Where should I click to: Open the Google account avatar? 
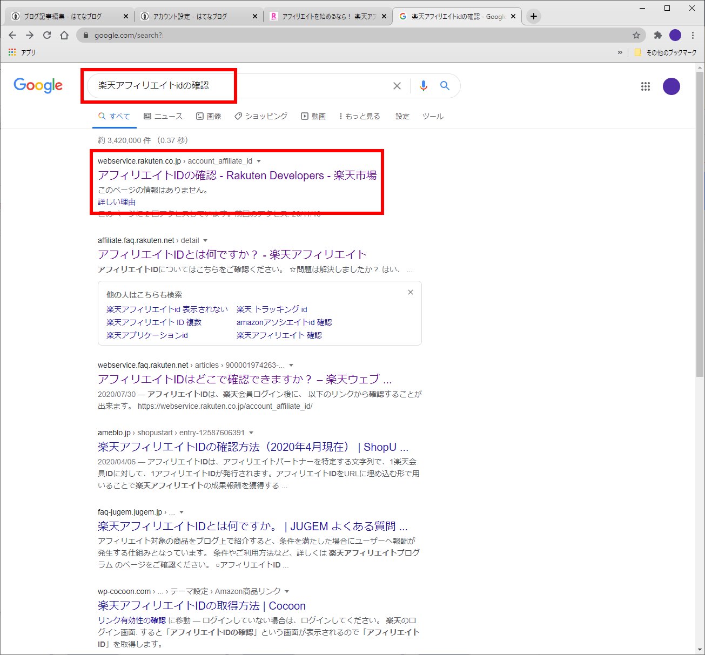click(x=672, y=86)
